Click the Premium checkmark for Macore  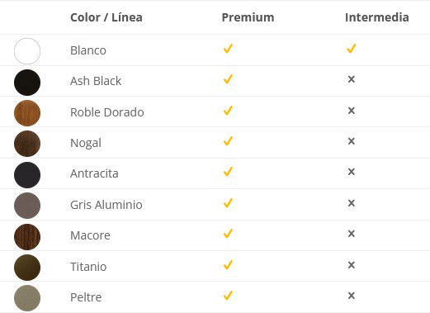pos(228,234)
